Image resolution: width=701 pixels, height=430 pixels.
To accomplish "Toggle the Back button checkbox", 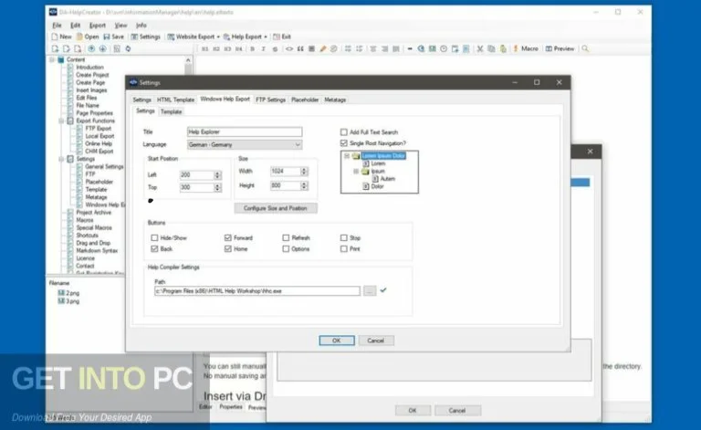I will click(154, 249).
